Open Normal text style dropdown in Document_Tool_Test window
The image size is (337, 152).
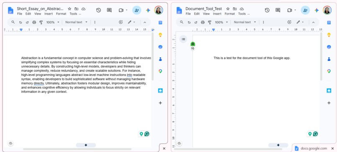tap(245, 22)
